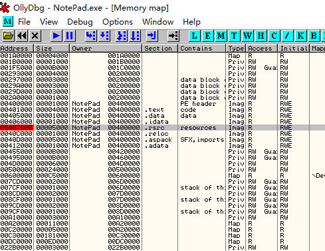Click address 022B0000 in last row

(x=16, y=248)
